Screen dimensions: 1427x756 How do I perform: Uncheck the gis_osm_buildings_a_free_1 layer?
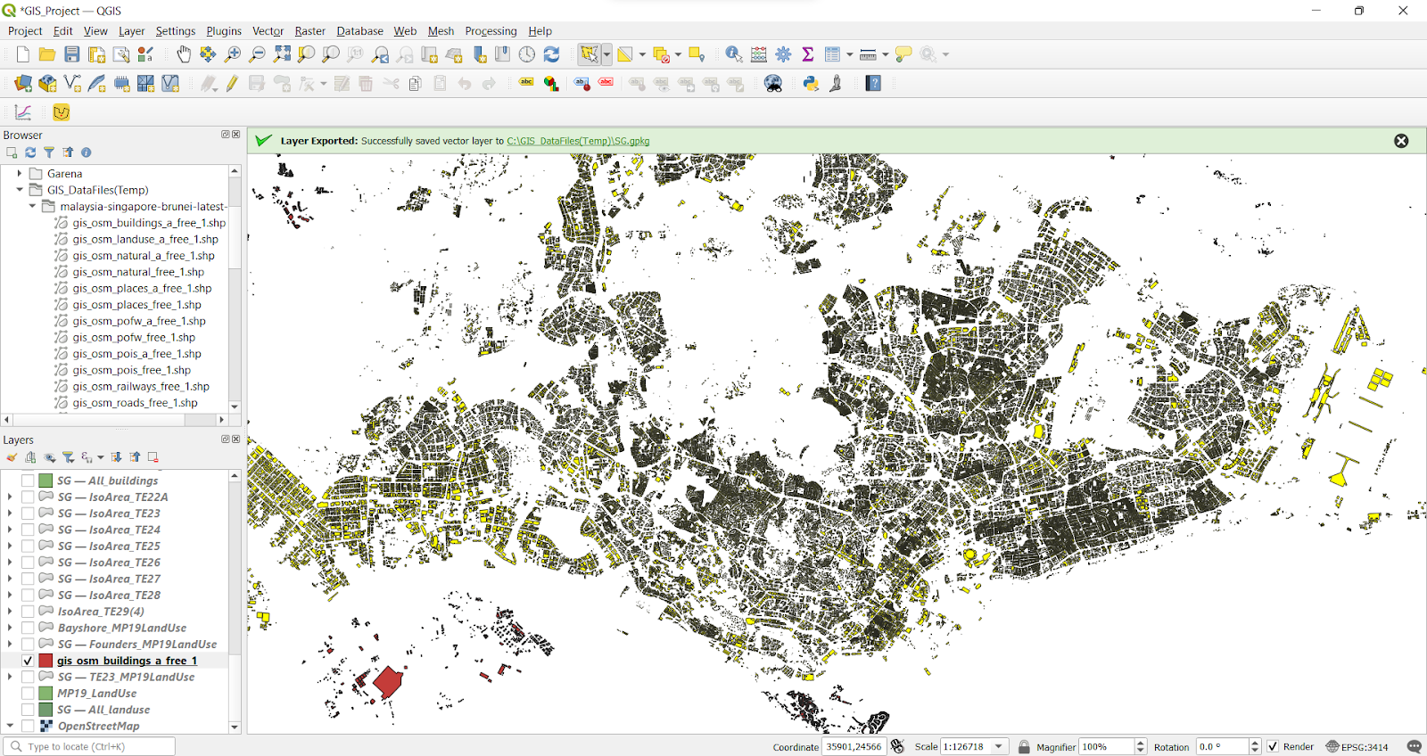click(28, 661)
